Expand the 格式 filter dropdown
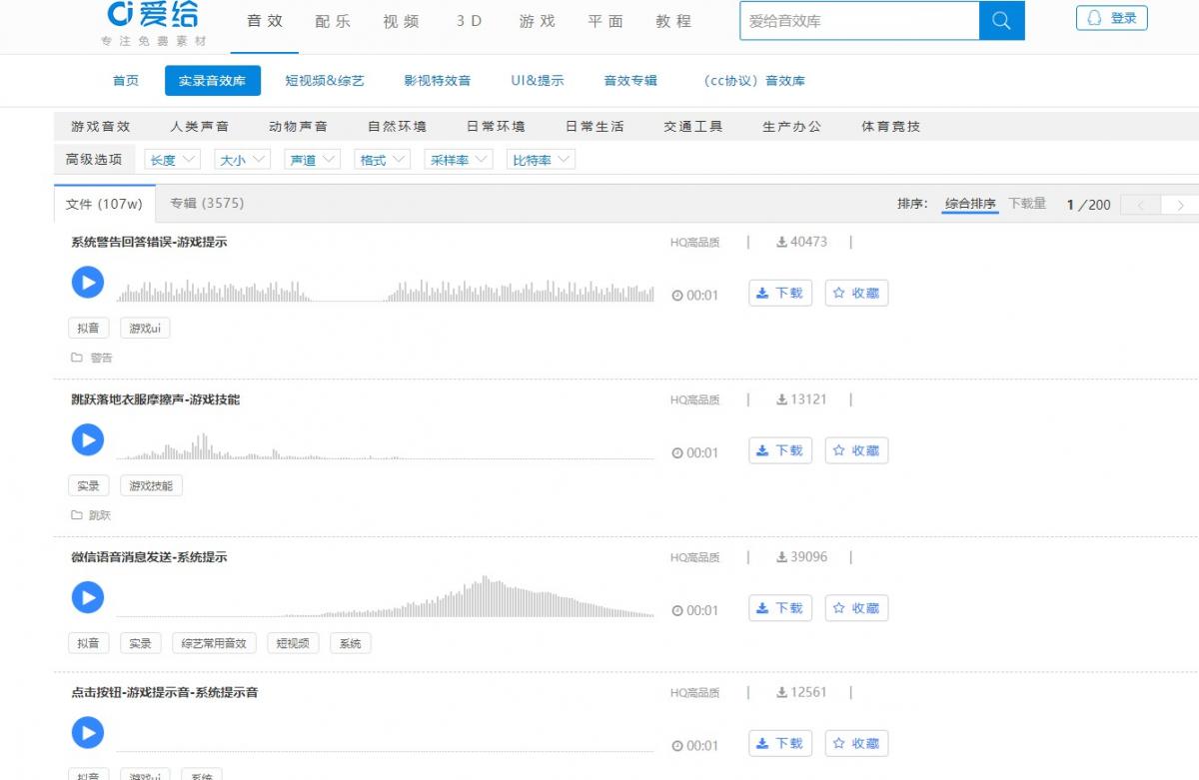This screenshot has width=1199, height=780. [x=383, y=160]
